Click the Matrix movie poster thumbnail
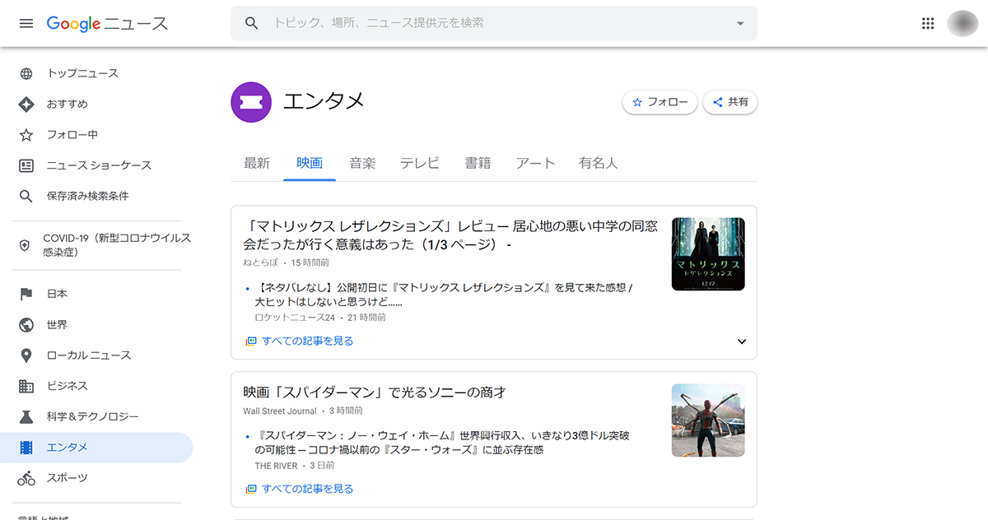 [708, 253]
